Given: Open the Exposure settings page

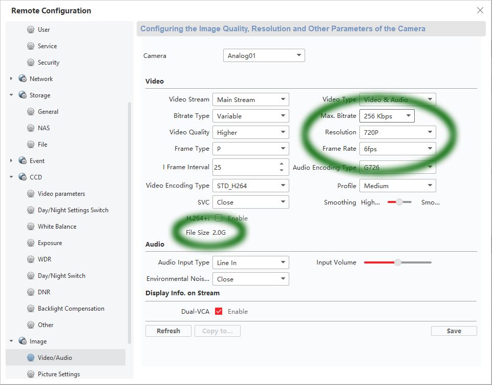Looking at the screenshot, I should pyautogui.click(x=50, y=243).
